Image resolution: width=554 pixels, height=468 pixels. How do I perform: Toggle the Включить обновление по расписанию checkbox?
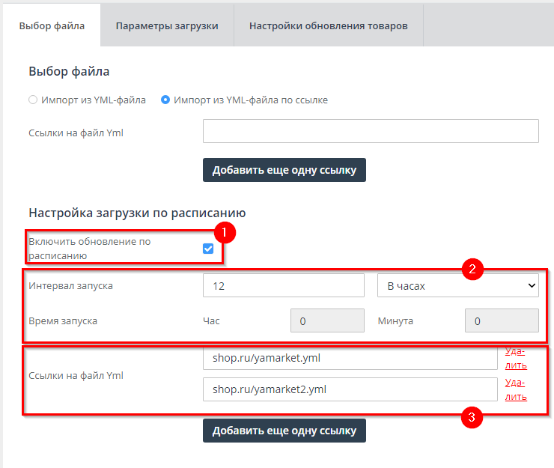point(208,249)
